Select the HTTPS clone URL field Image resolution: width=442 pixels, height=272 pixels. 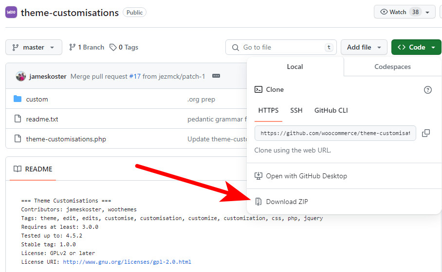pyautogui.click(x=335, y=133)
